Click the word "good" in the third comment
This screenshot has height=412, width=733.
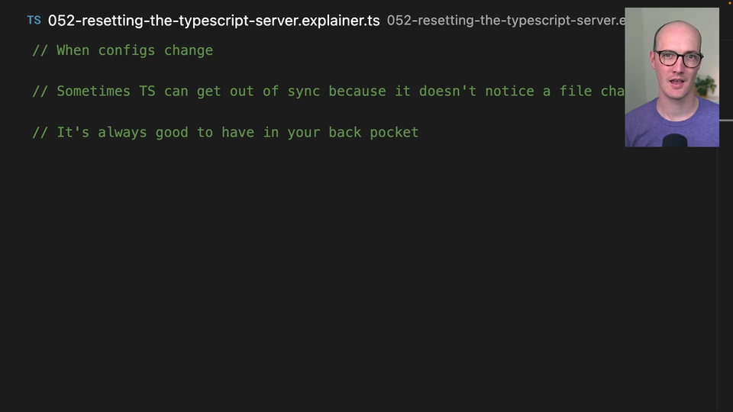tap(172, 133)
